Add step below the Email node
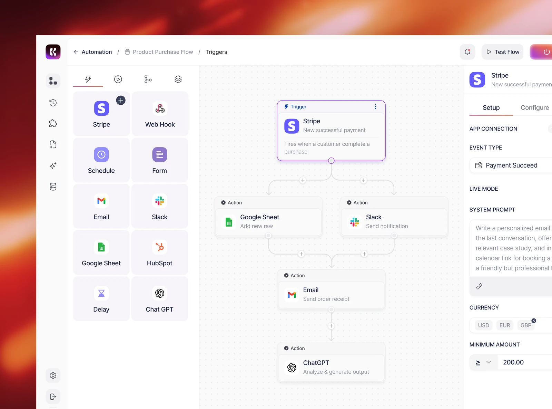 coord(331,326)
